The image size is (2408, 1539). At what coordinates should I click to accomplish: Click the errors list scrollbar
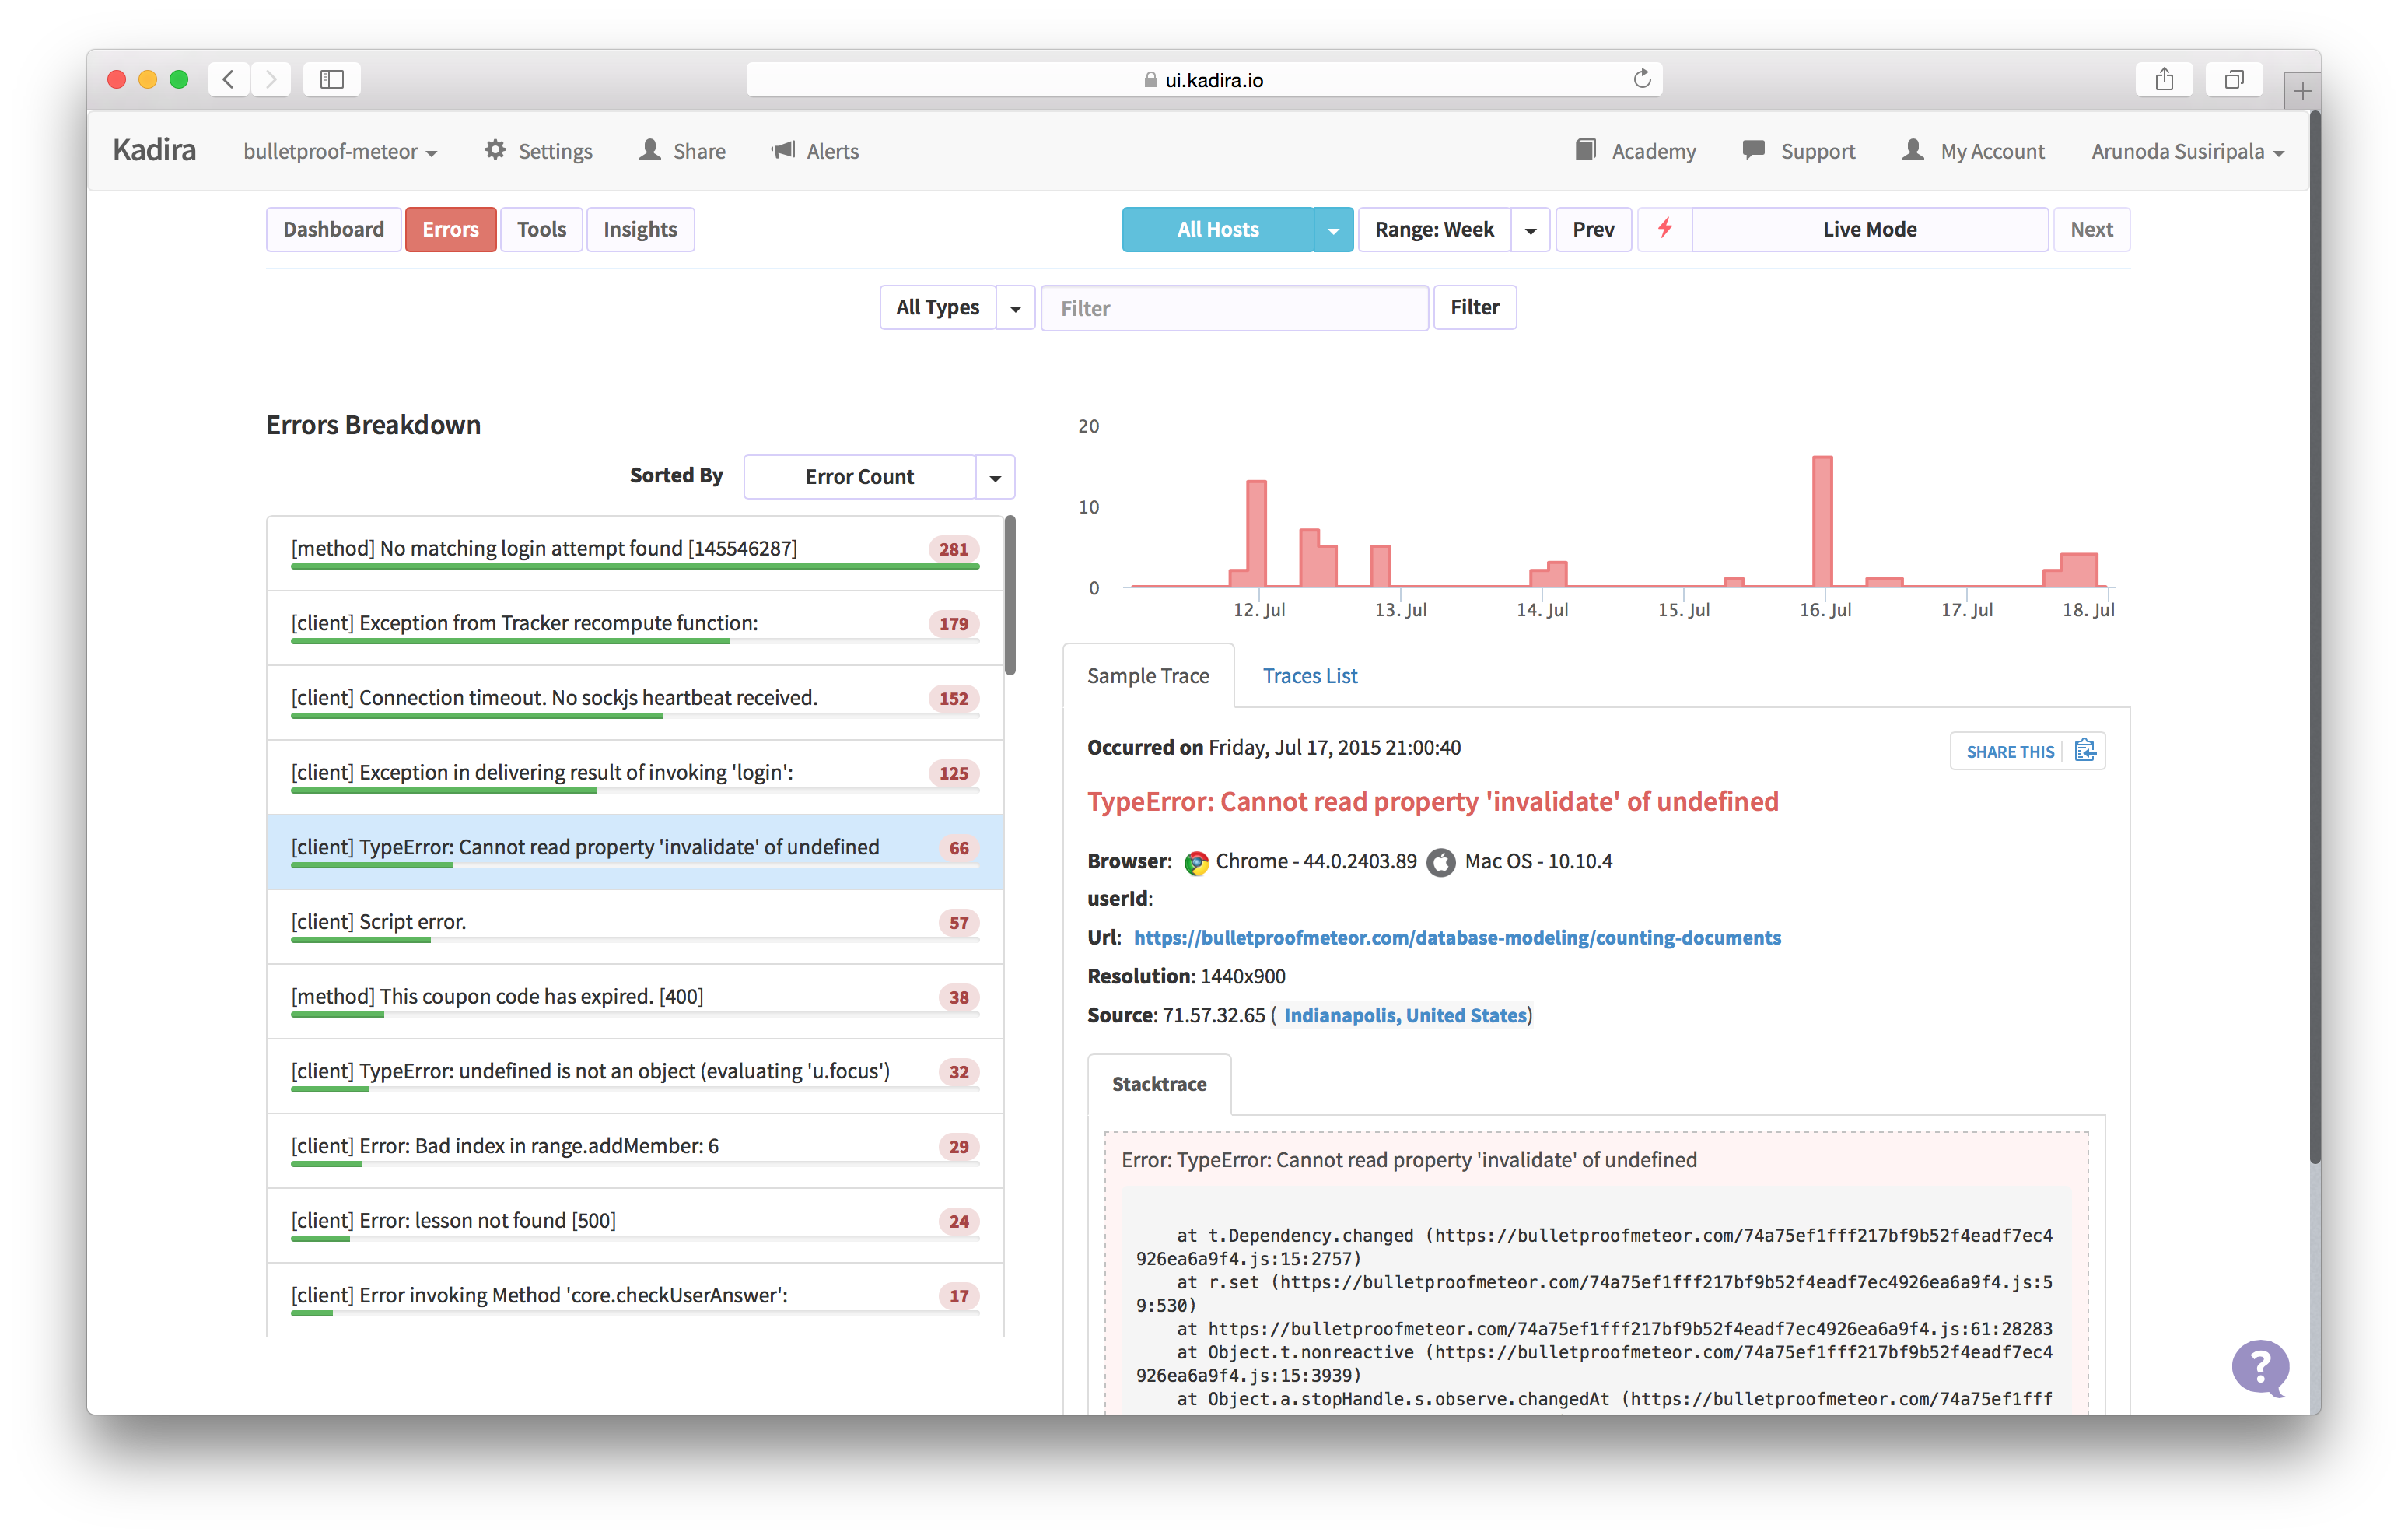(1010, 595)
